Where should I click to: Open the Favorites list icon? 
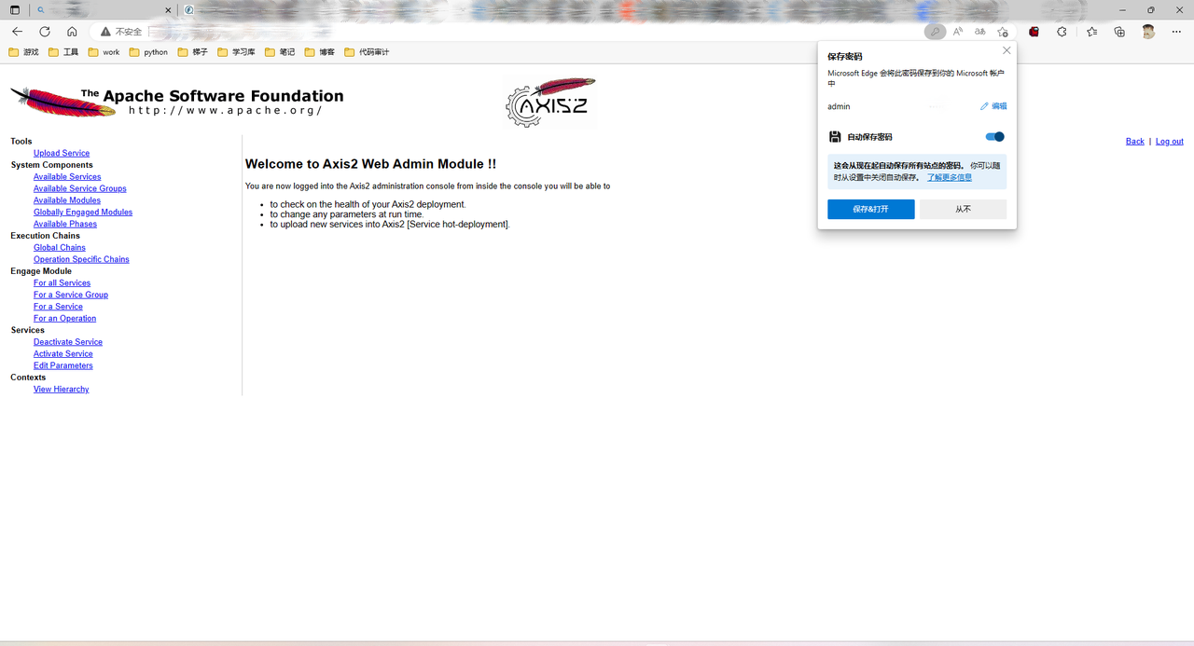coord(1092,32)
